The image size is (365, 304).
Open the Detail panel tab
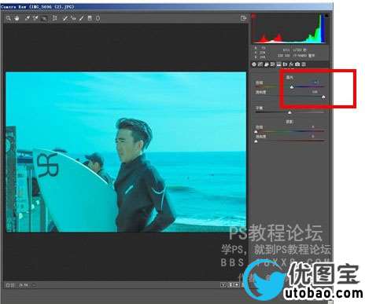267,64
